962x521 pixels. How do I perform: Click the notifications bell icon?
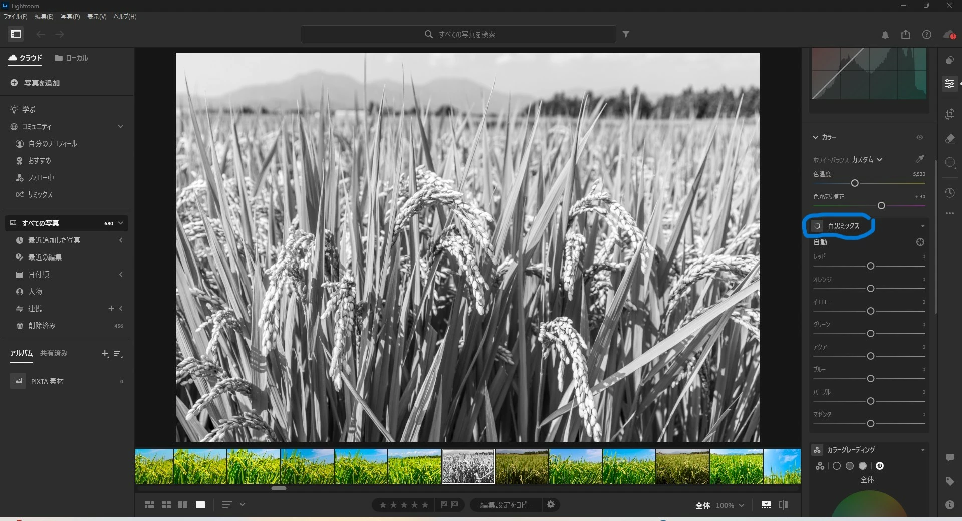click(x=885, y=35)
